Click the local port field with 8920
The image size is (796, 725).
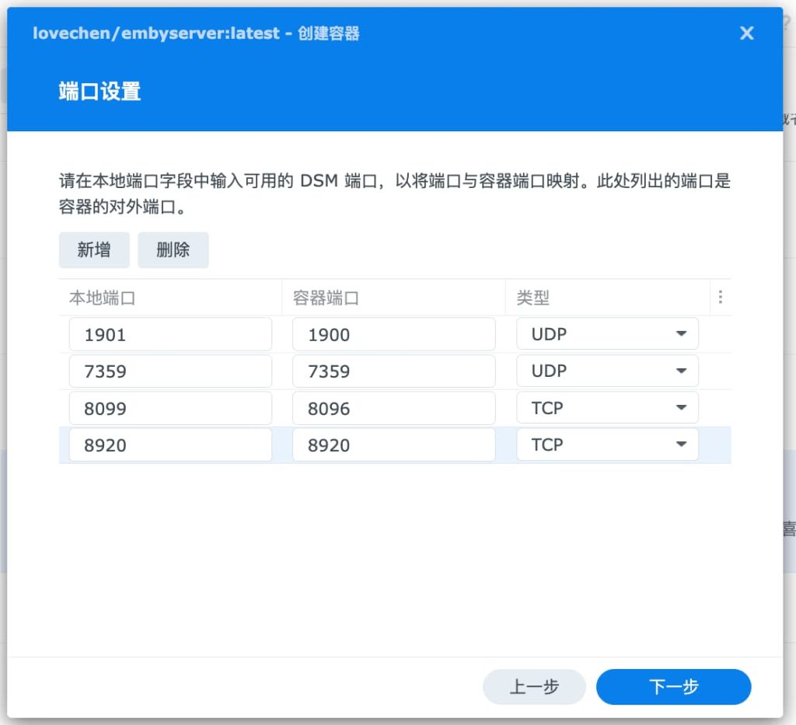[x=169, y=444]
